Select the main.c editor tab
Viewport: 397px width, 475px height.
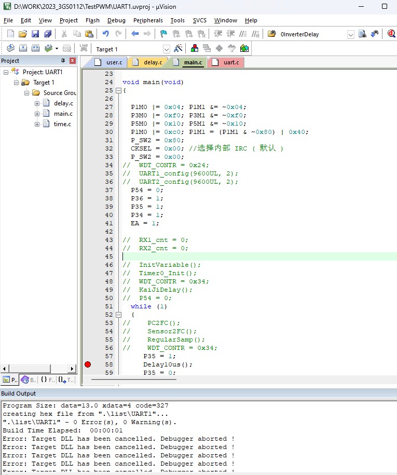[188, 62]
